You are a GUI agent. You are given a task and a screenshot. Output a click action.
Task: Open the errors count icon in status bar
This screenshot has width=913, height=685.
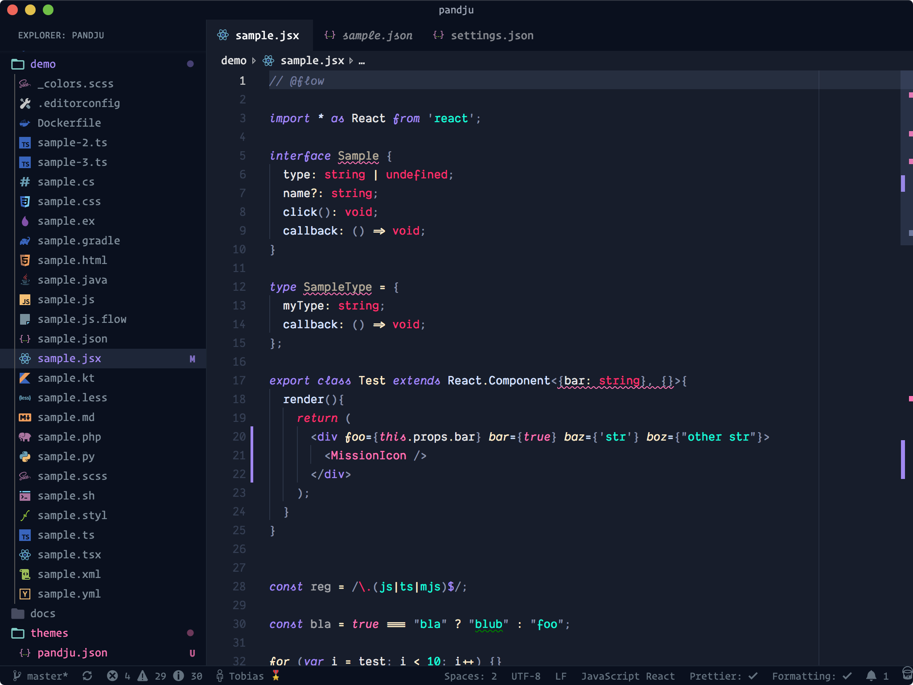[113, 676]
